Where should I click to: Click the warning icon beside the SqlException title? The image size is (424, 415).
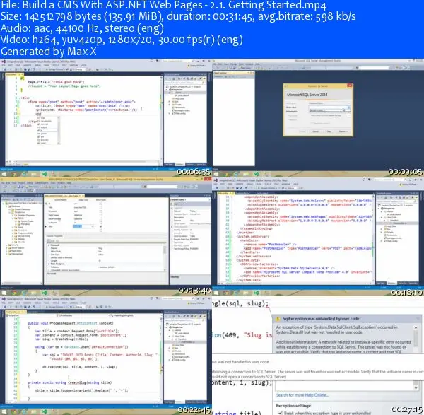coord(278,319)
